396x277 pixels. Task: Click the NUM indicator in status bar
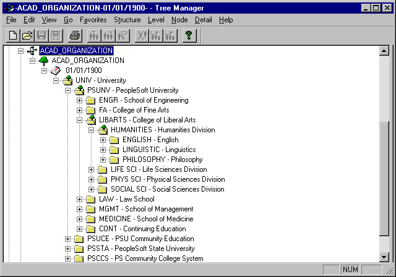(350, 270)
